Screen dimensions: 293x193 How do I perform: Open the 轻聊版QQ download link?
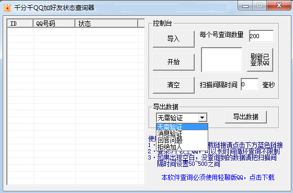(218, 177)
